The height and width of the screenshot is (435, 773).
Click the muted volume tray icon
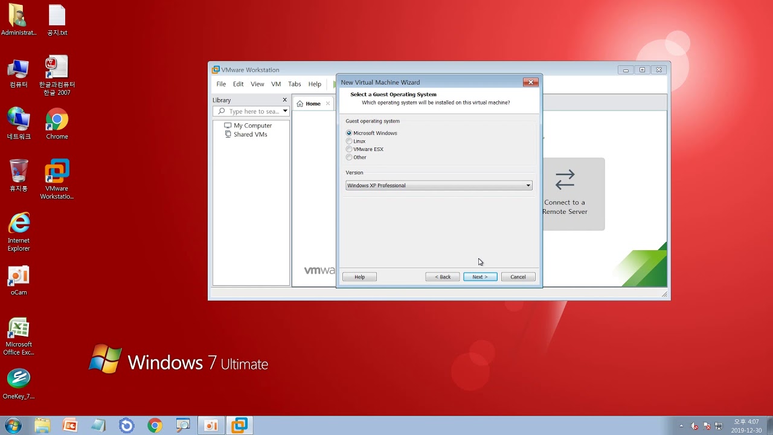click(x=694, y=426)
